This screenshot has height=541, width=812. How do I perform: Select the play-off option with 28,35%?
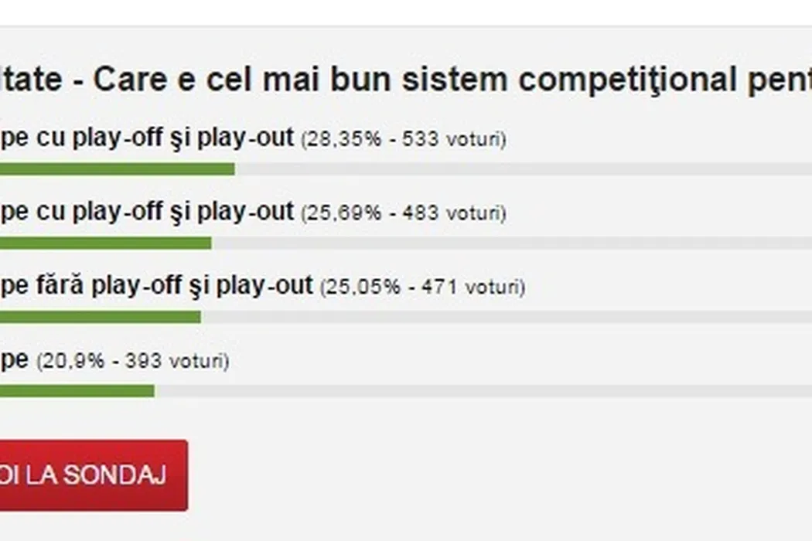coord(147,138)
